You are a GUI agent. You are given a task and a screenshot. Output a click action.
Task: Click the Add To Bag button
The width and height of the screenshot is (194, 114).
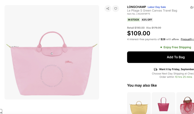pos(161,57)
